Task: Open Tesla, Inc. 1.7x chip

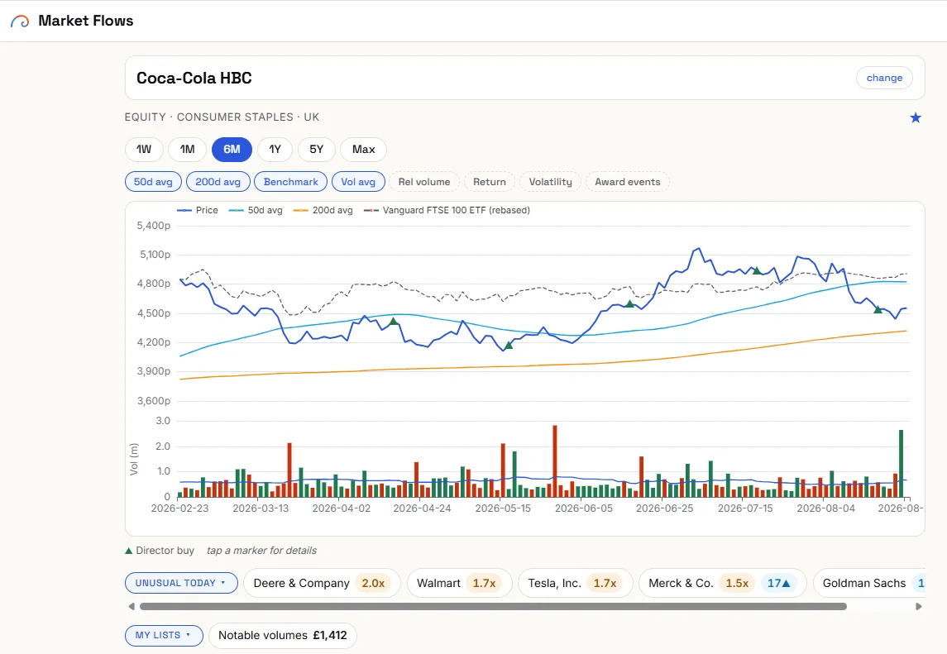Action: (575, 584)
